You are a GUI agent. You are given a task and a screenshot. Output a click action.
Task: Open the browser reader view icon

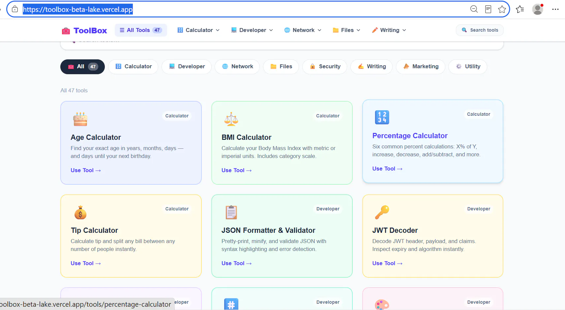(x=488, y=9)
